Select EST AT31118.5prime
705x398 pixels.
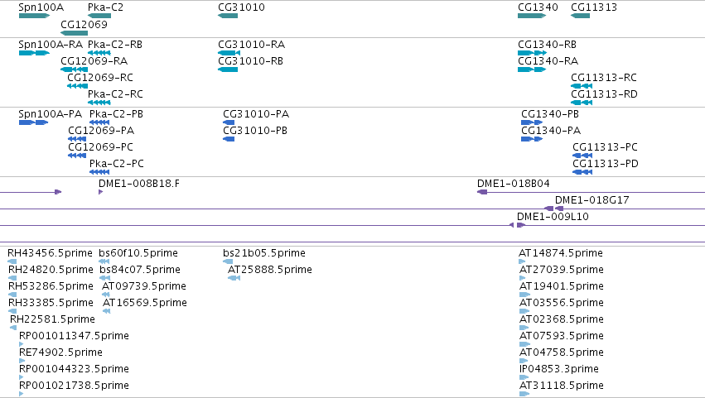562,386
